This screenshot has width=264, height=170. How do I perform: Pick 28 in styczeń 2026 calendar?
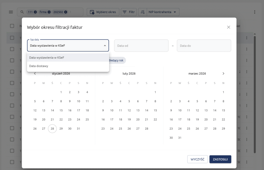(52, 129)
